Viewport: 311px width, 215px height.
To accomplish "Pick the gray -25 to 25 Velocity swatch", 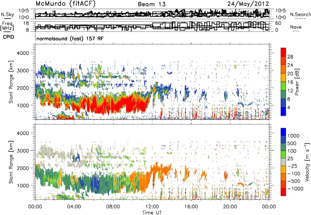I will click(x=283, y=162).
